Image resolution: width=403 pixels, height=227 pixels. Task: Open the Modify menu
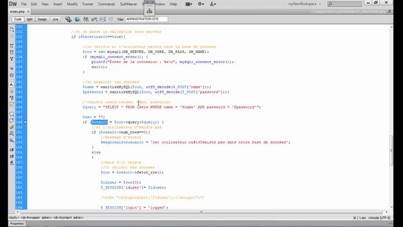pos(72,4)
